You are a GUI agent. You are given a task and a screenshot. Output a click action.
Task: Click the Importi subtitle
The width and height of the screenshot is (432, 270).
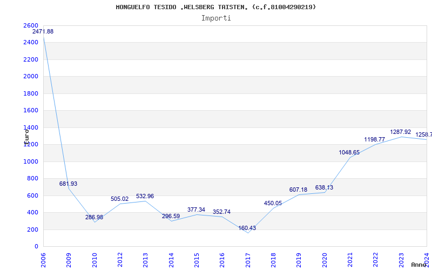pos(216,18)
